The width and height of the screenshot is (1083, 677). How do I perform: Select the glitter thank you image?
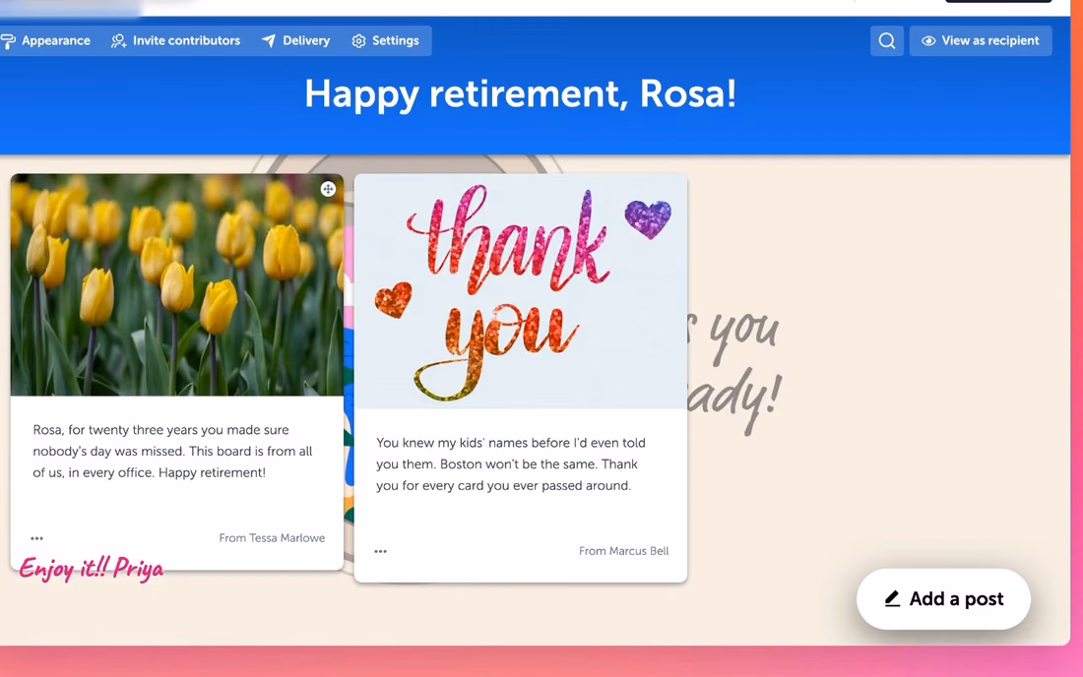point(521,291)
